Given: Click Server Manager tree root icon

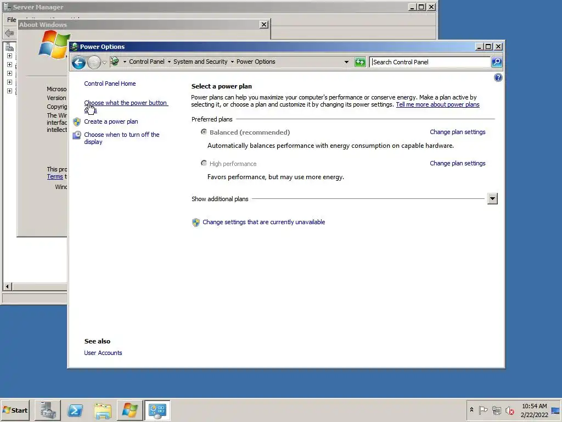Looking at the screenshot, I should (x=10, y=47).
